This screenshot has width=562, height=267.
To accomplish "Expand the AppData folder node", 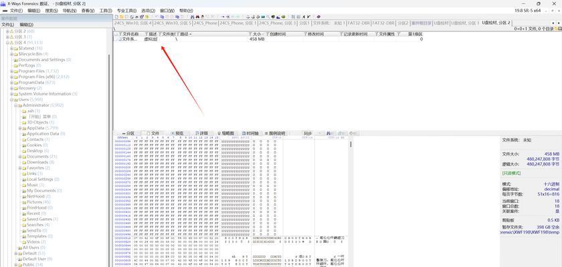I will click(20, 128).
